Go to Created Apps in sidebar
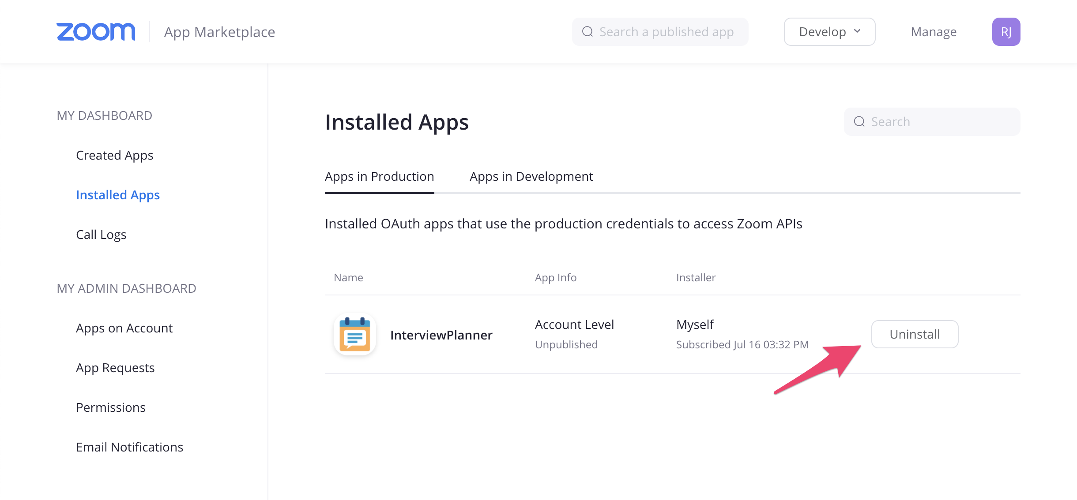The width and height of the screenshot is (1077, 500). click(x=114, y=155)
